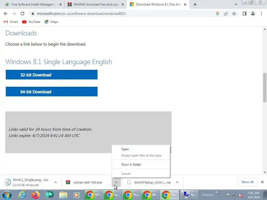
Task: Click scrollbar up arrow
Action: click(x=265, y=29)
